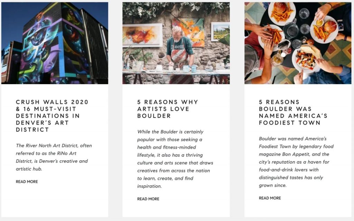Open Crush Walls 2020 article headline
354x221 pixels.
(52, 116)
